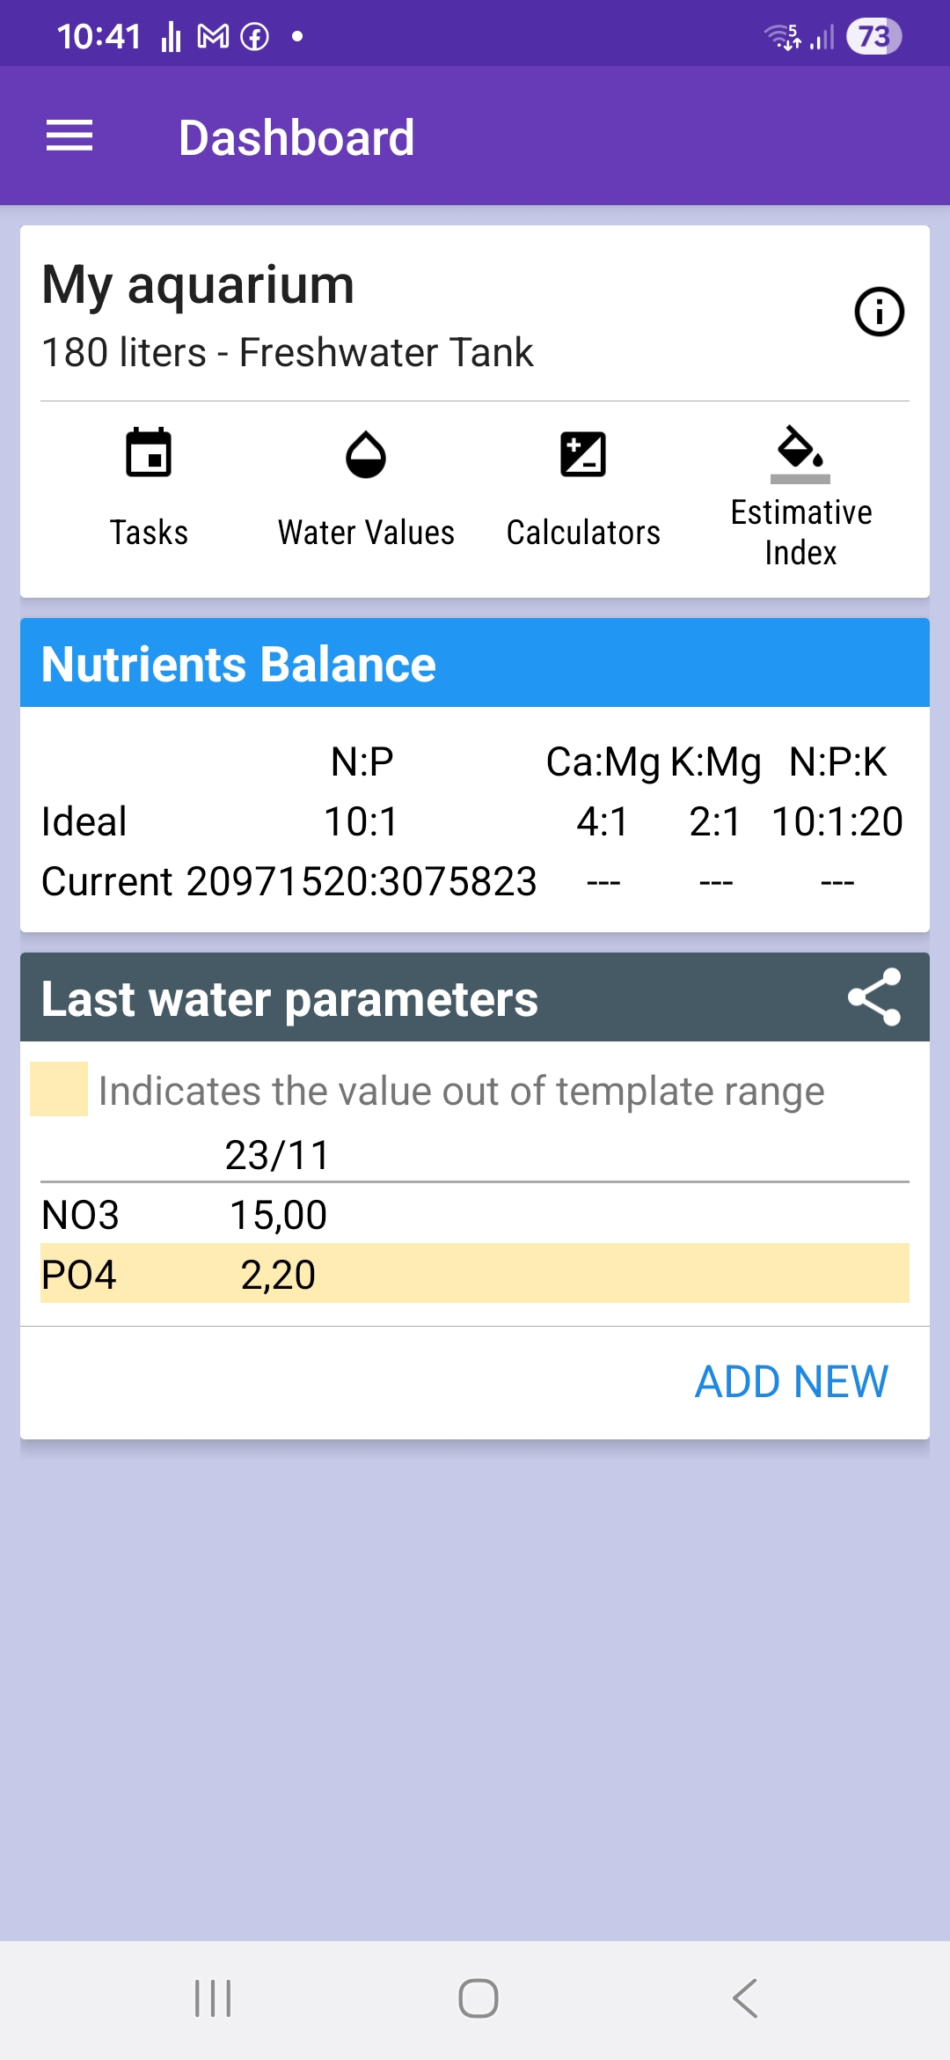950x2060 pixels.
Task: Open Water Values droplet icon
Action: pyautogui.click(x=366, y=454)
